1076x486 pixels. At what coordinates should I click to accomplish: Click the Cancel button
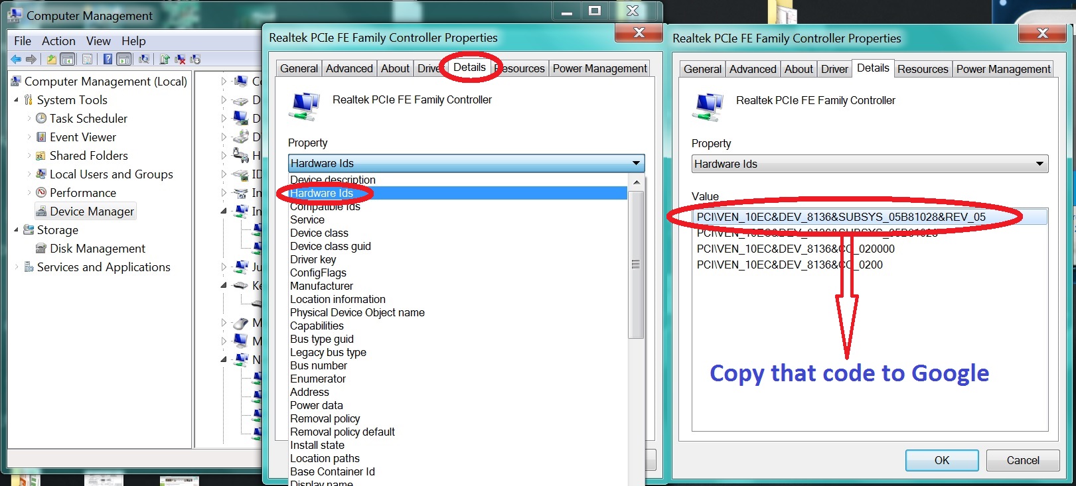click(1023, 460)
